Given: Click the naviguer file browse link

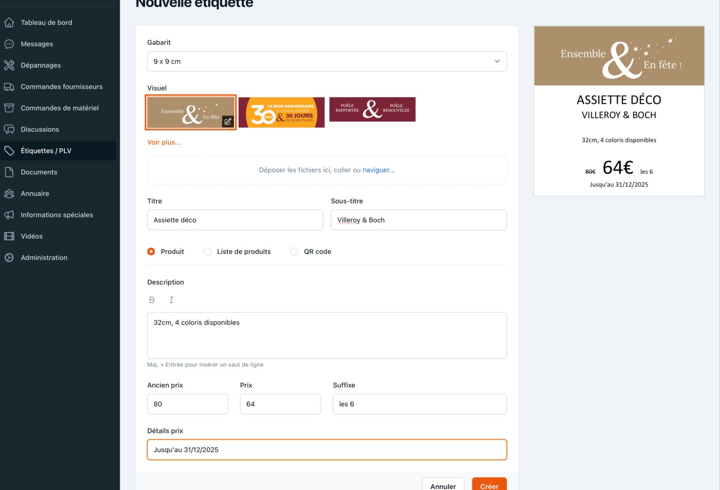Looking at the screenshot, I should tap(379, 170).
